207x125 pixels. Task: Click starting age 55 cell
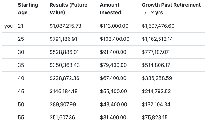pyautogui.click(x=21, y=117)
